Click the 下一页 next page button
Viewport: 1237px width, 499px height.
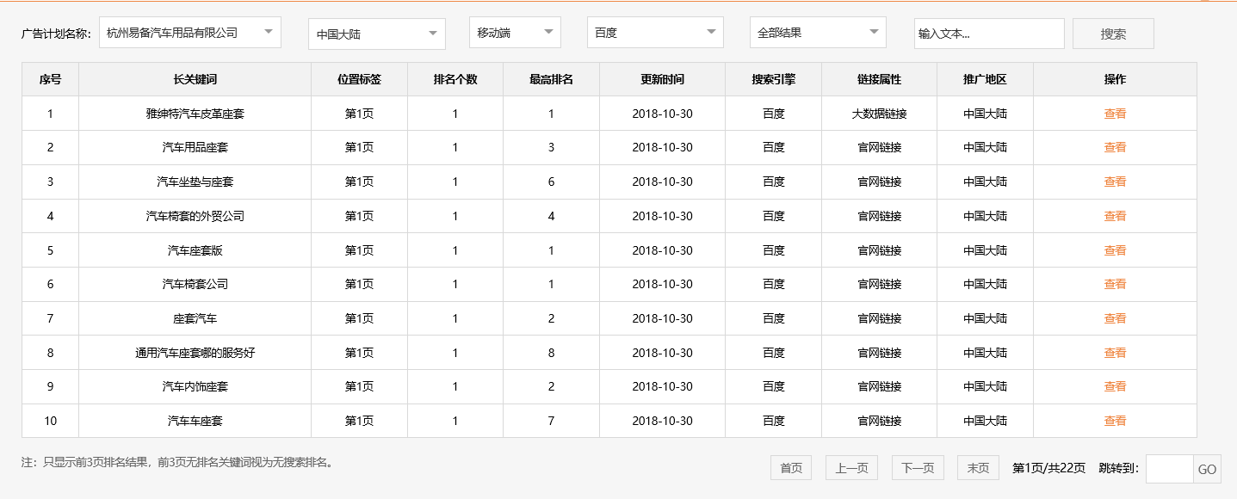point(915,467)
